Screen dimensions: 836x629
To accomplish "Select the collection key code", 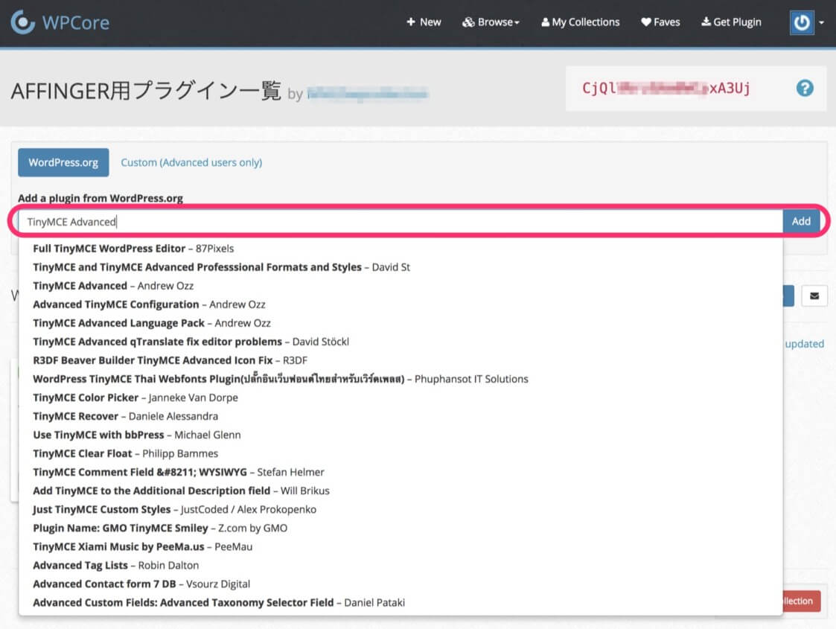I will [666, 88].
